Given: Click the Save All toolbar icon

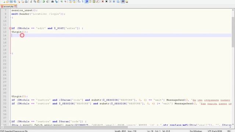Looking at the screenshot, I should point(15,1).
